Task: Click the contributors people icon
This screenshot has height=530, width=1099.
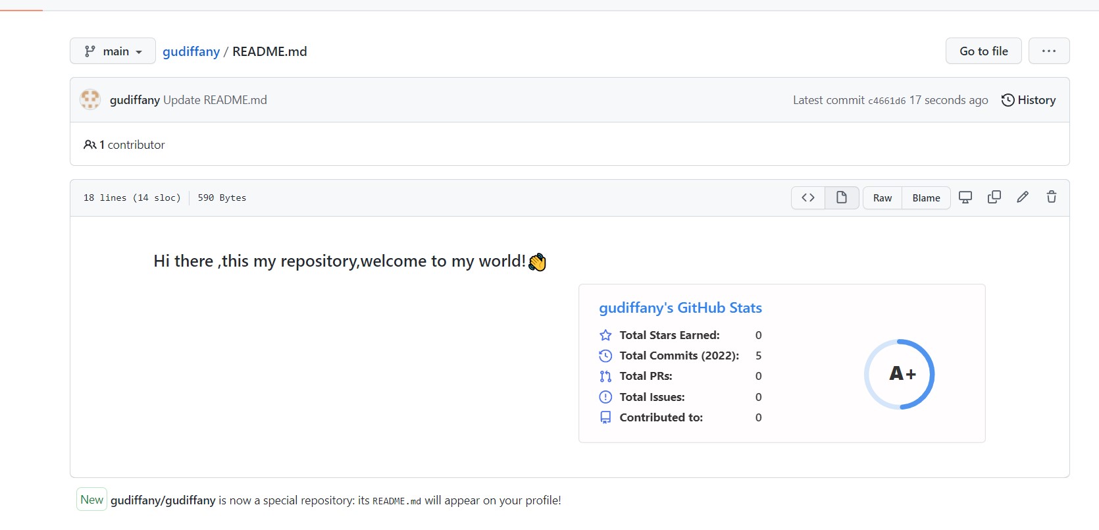Action: pos(89,145)
